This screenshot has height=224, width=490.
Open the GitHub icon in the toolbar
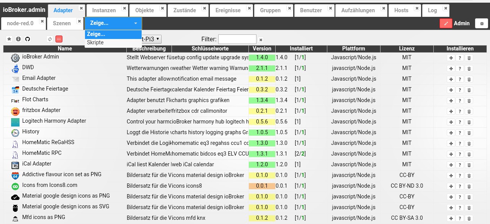pos(27,39)
